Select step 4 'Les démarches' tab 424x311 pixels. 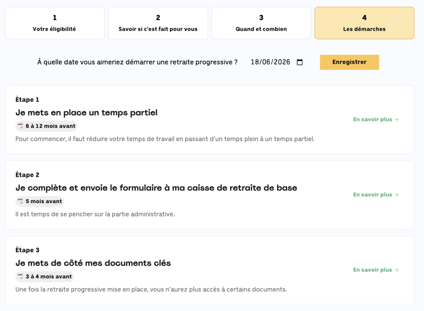(364, 23)
